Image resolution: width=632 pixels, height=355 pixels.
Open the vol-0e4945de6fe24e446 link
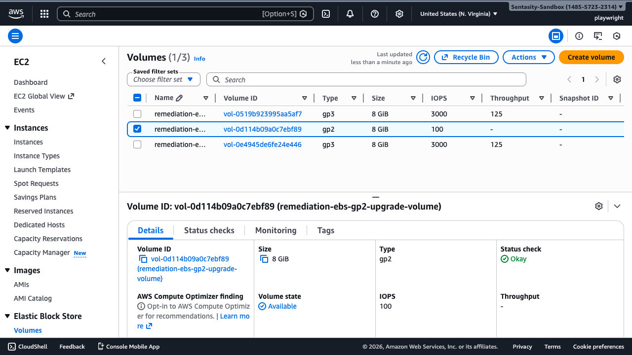[x=262, y=144]
